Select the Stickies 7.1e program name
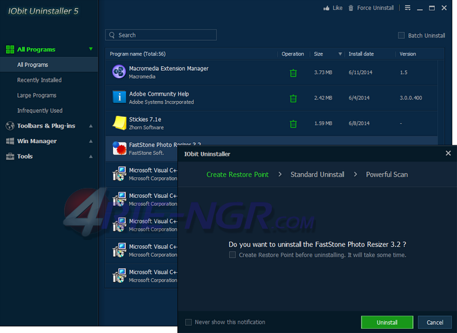Image resolution: width=457 pixels, height=333 pixels. click(x=145, y=119)
